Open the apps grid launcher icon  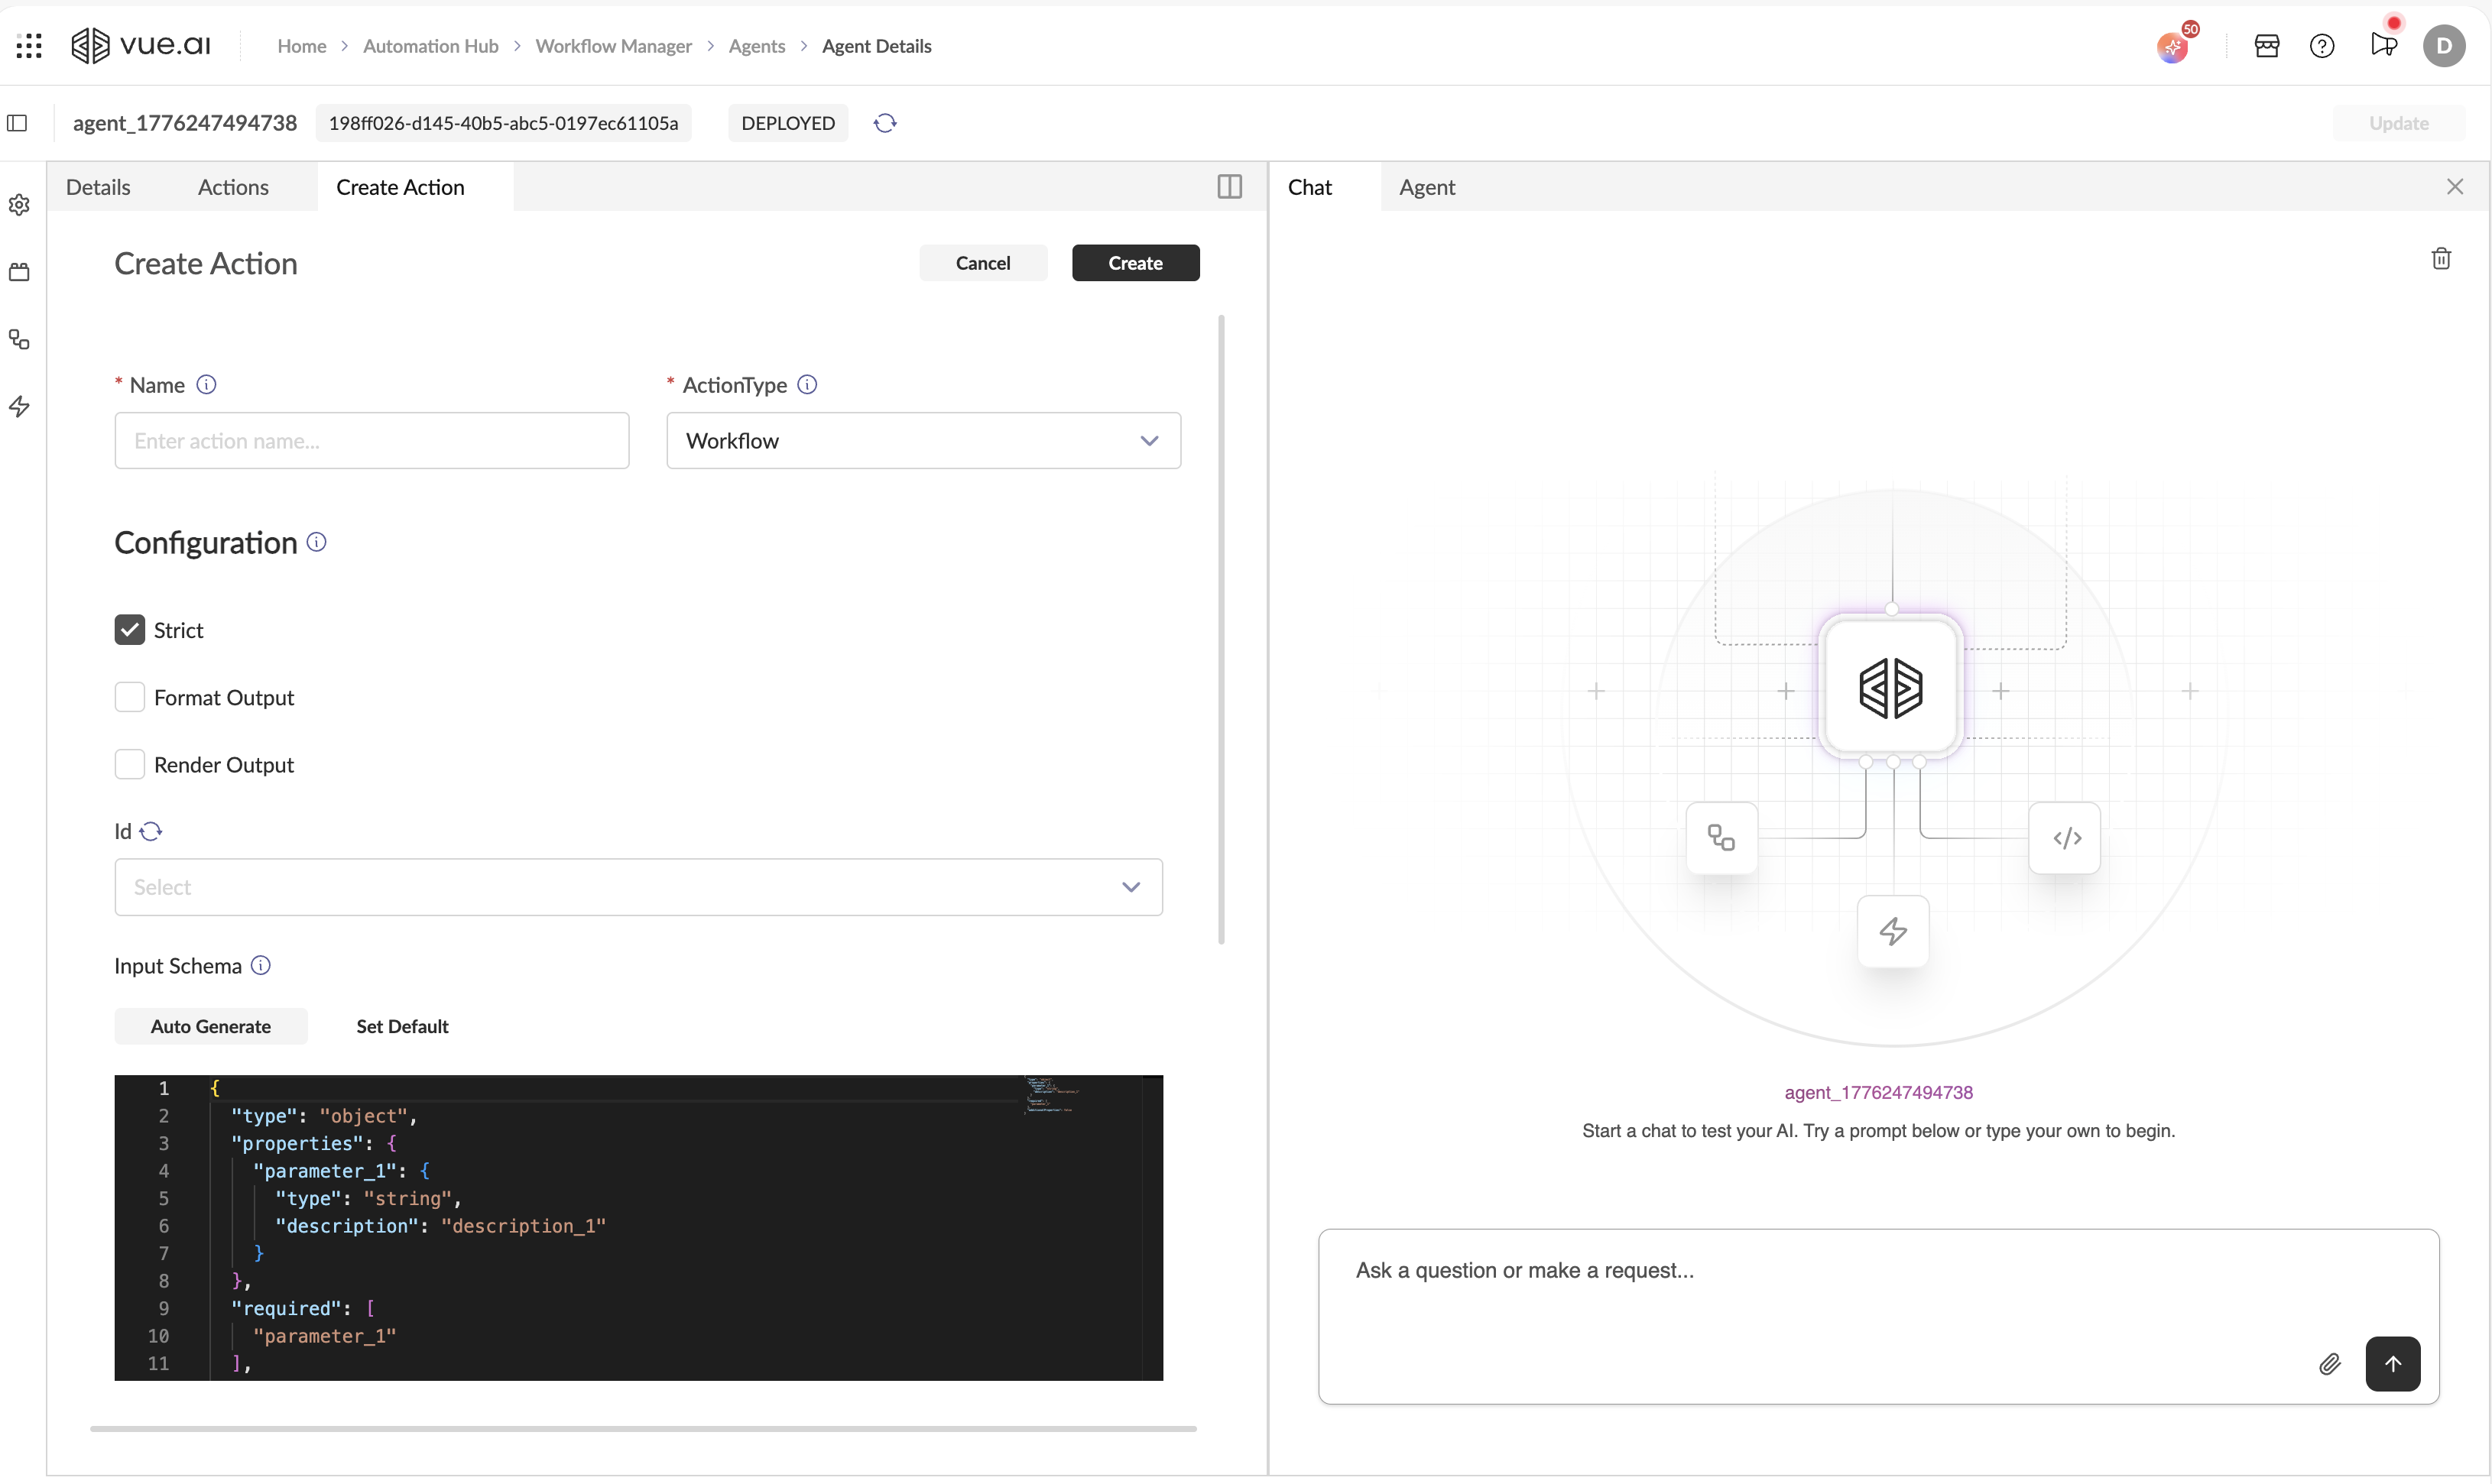pyautogui.click(x=29, y=45)
